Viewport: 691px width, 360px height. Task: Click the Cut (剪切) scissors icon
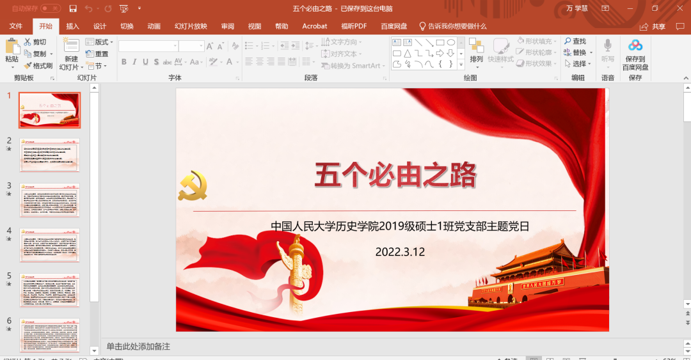point(28,42)
